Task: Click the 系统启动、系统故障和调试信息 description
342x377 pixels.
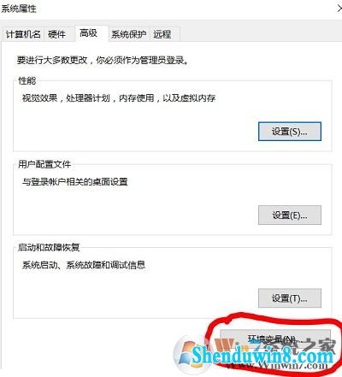Action: (84, 265)
